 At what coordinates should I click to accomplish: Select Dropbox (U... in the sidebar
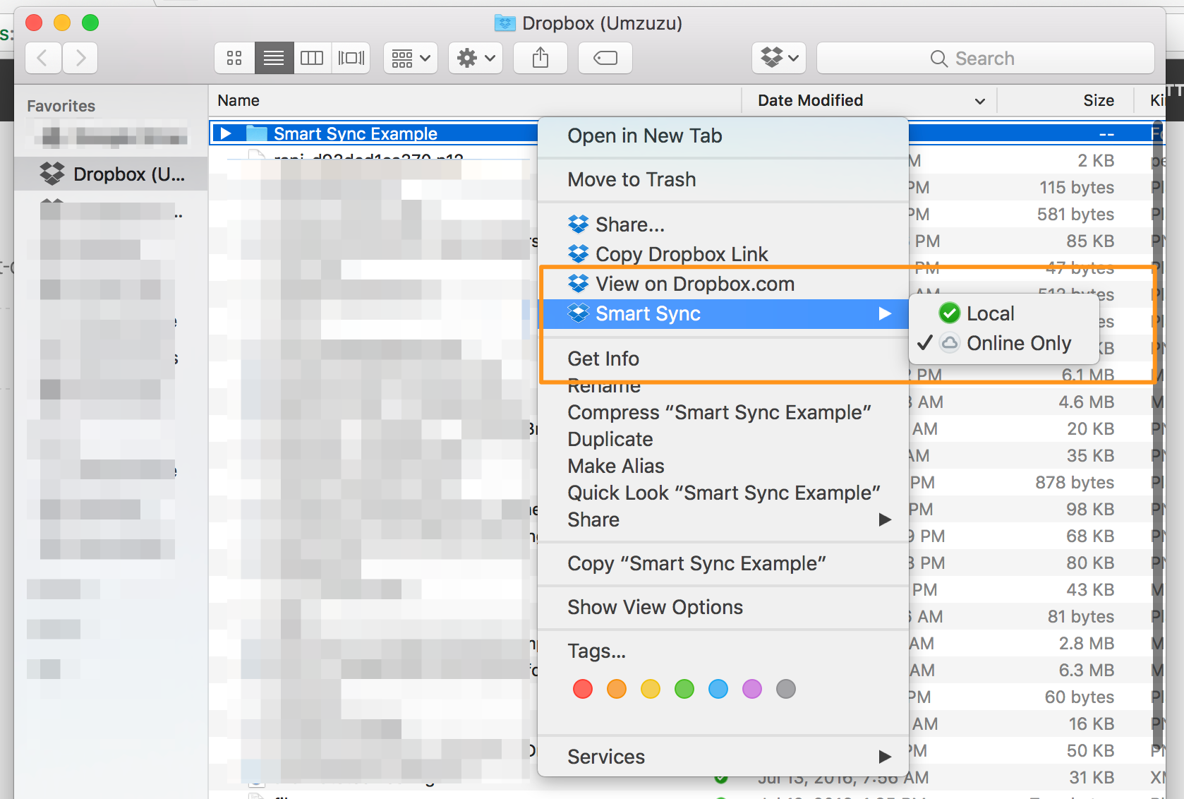(111, 174)
